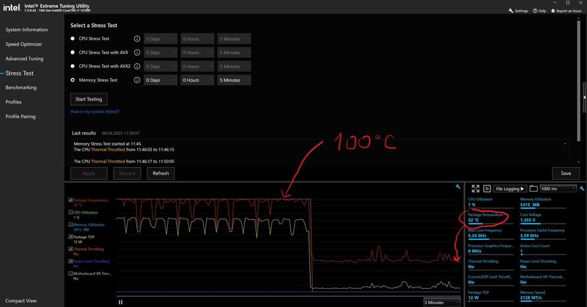Image resolution: width=587 pixels, height=307 pixels.
Task: Toggle Package TDP graph checkbox
Action: (71, 237)
